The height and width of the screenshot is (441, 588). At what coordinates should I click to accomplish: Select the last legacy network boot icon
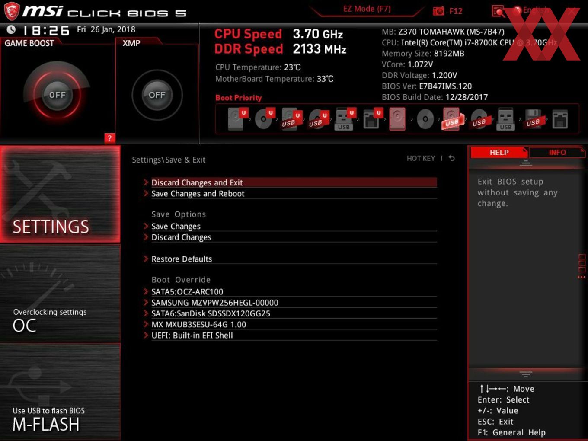[560, 119]
